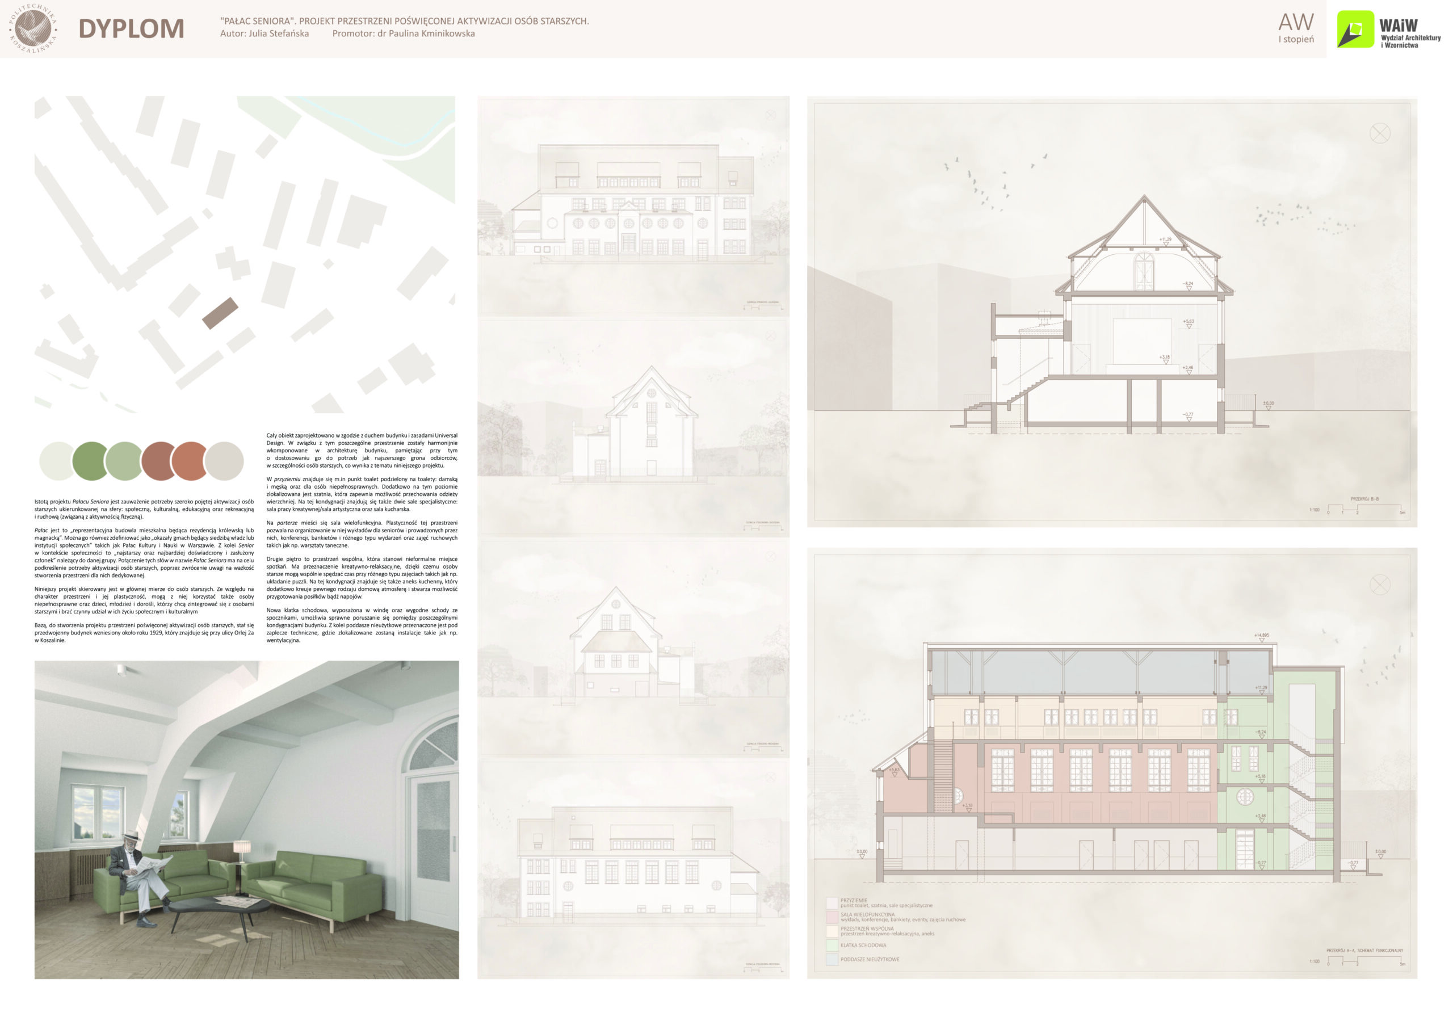Image resolution: width=1453 pixels, height=1017 pixels.
Task: Select the terracotta orange palette circle
Action: [x=189, y=461]
